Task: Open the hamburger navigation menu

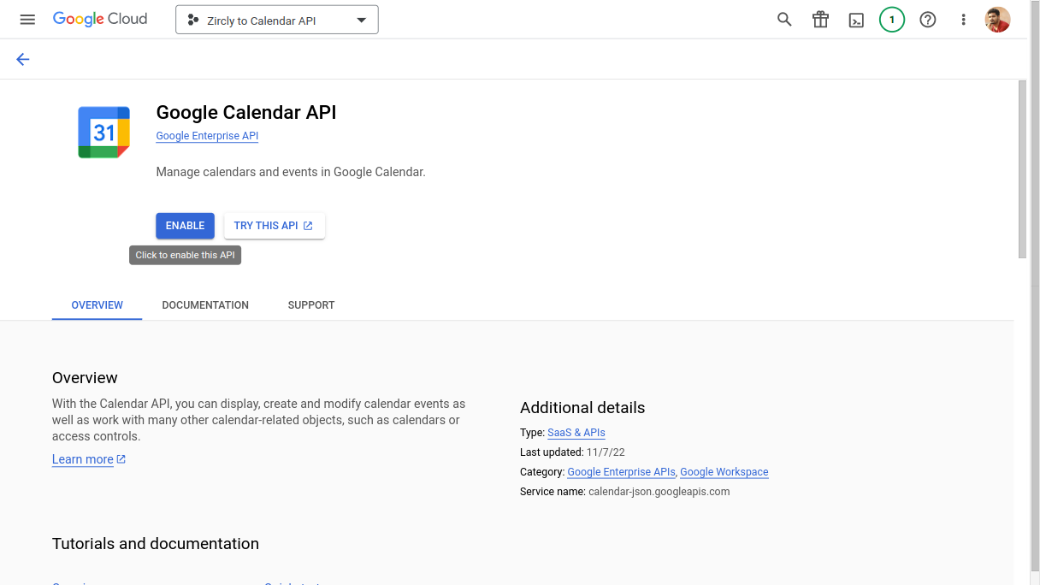Action: point(27,20)
